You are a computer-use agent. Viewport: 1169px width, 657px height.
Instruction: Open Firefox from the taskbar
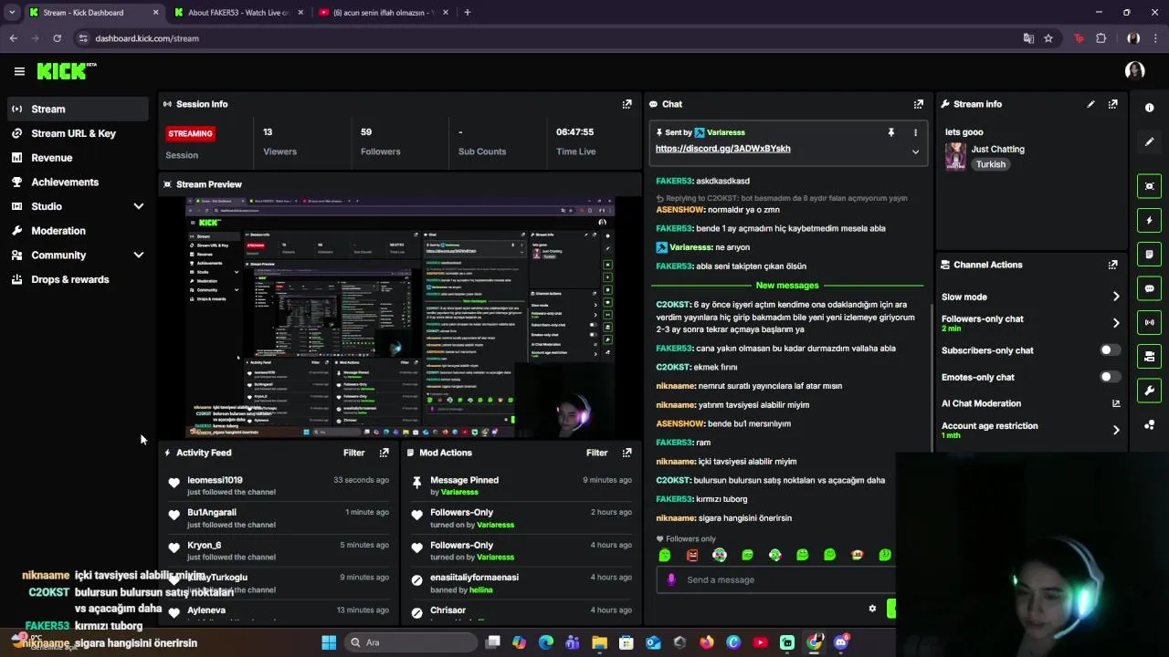pyautogui.click(x=707, y=642)
